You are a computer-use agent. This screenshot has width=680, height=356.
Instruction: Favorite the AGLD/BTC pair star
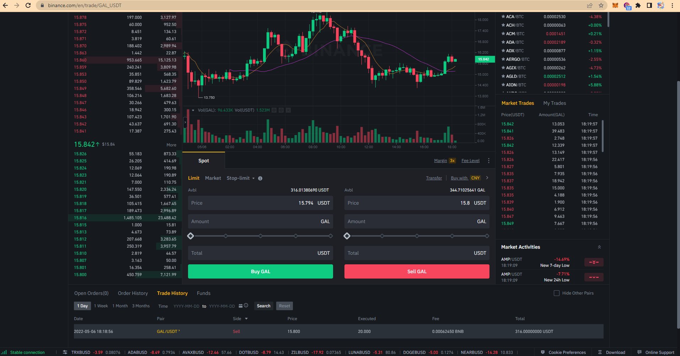503,76
